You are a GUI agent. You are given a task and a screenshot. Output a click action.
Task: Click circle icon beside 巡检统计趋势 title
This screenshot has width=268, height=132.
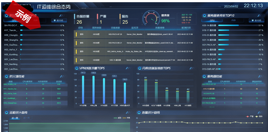click(x=7, y=113)
